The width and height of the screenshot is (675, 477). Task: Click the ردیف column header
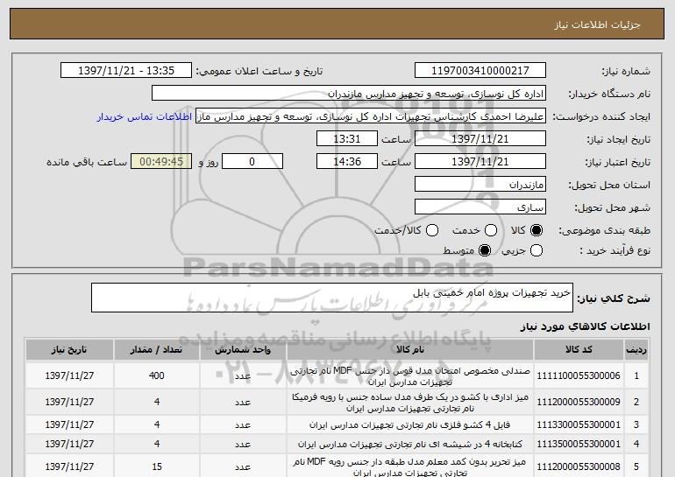[x=636, y=349]
